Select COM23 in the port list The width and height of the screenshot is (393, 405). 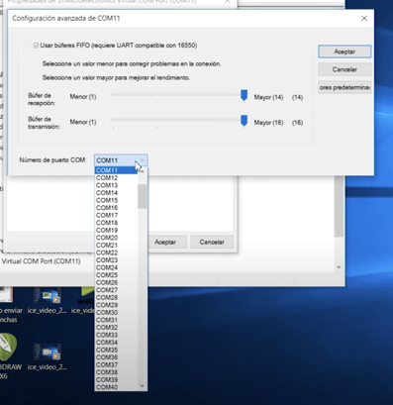116,260
